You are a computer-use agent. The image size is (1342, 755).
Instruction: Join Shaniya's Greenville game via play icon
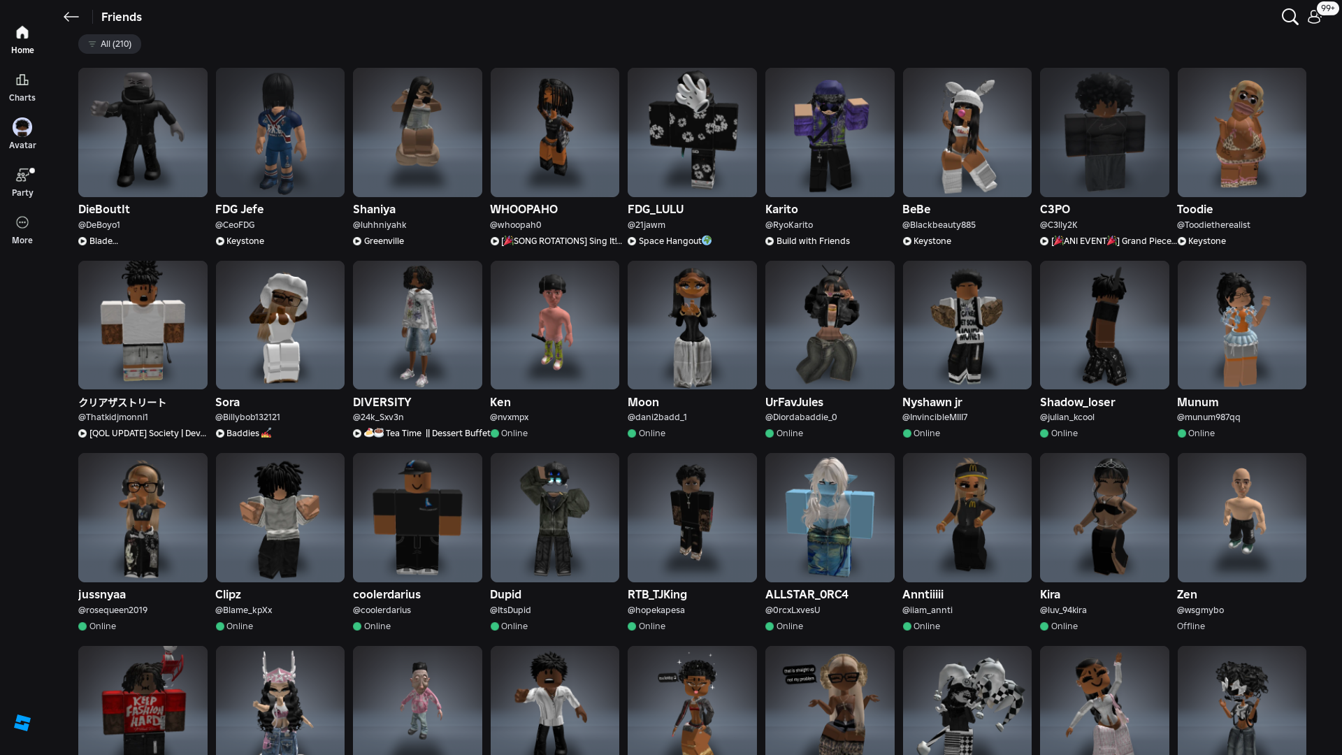(357, 241)
